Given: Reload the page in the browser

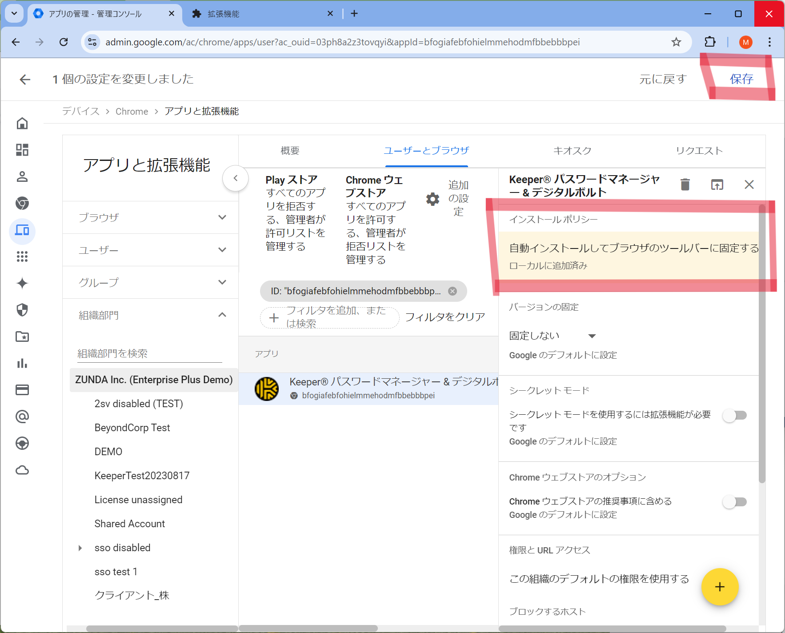Looking at the screenshot, I should click(64, 42).
